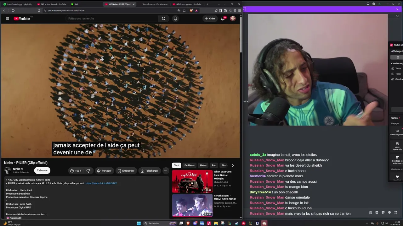This screenshot has height=226, width=403.
Task: Reload the page in the browser
Action: pos(13,10)
